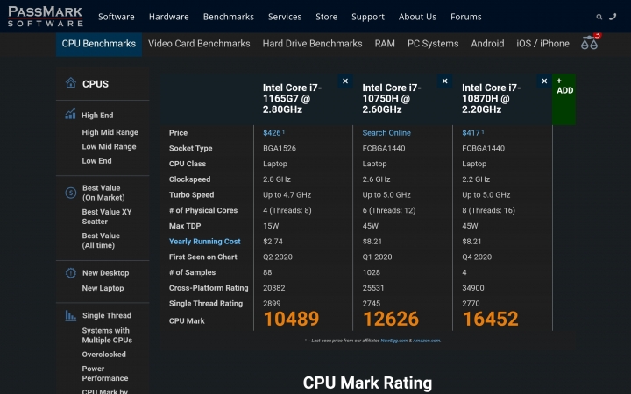Switch to the PC Systems tab
The width and height of the screenshot is (631, 394).
[433, 44]
